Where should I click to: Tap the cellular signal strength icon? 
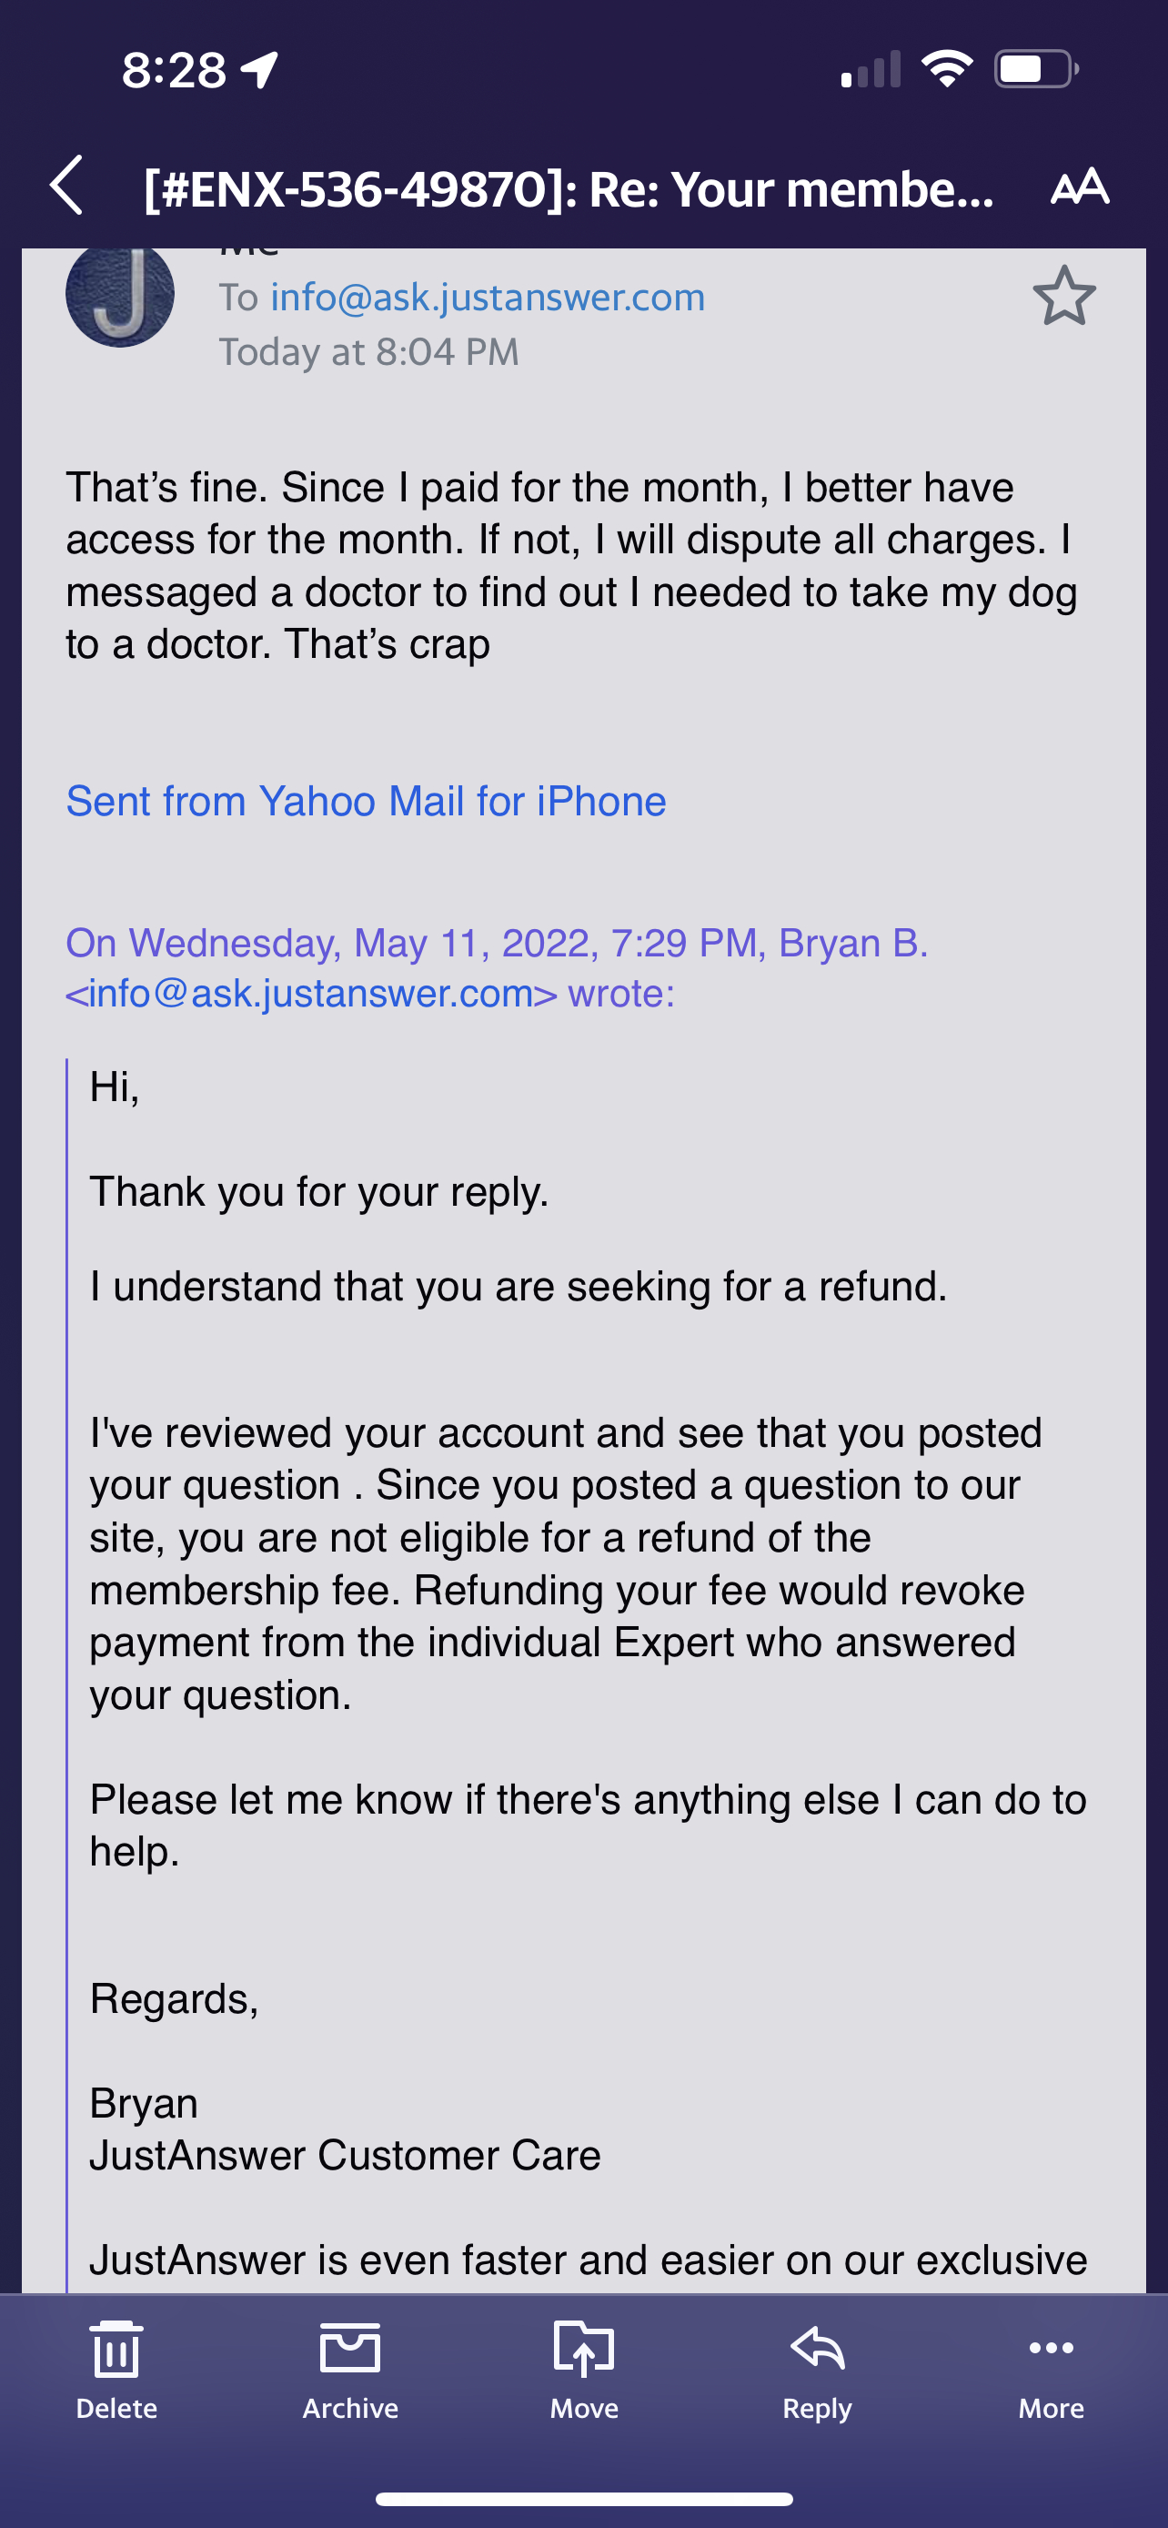[871, 70]
